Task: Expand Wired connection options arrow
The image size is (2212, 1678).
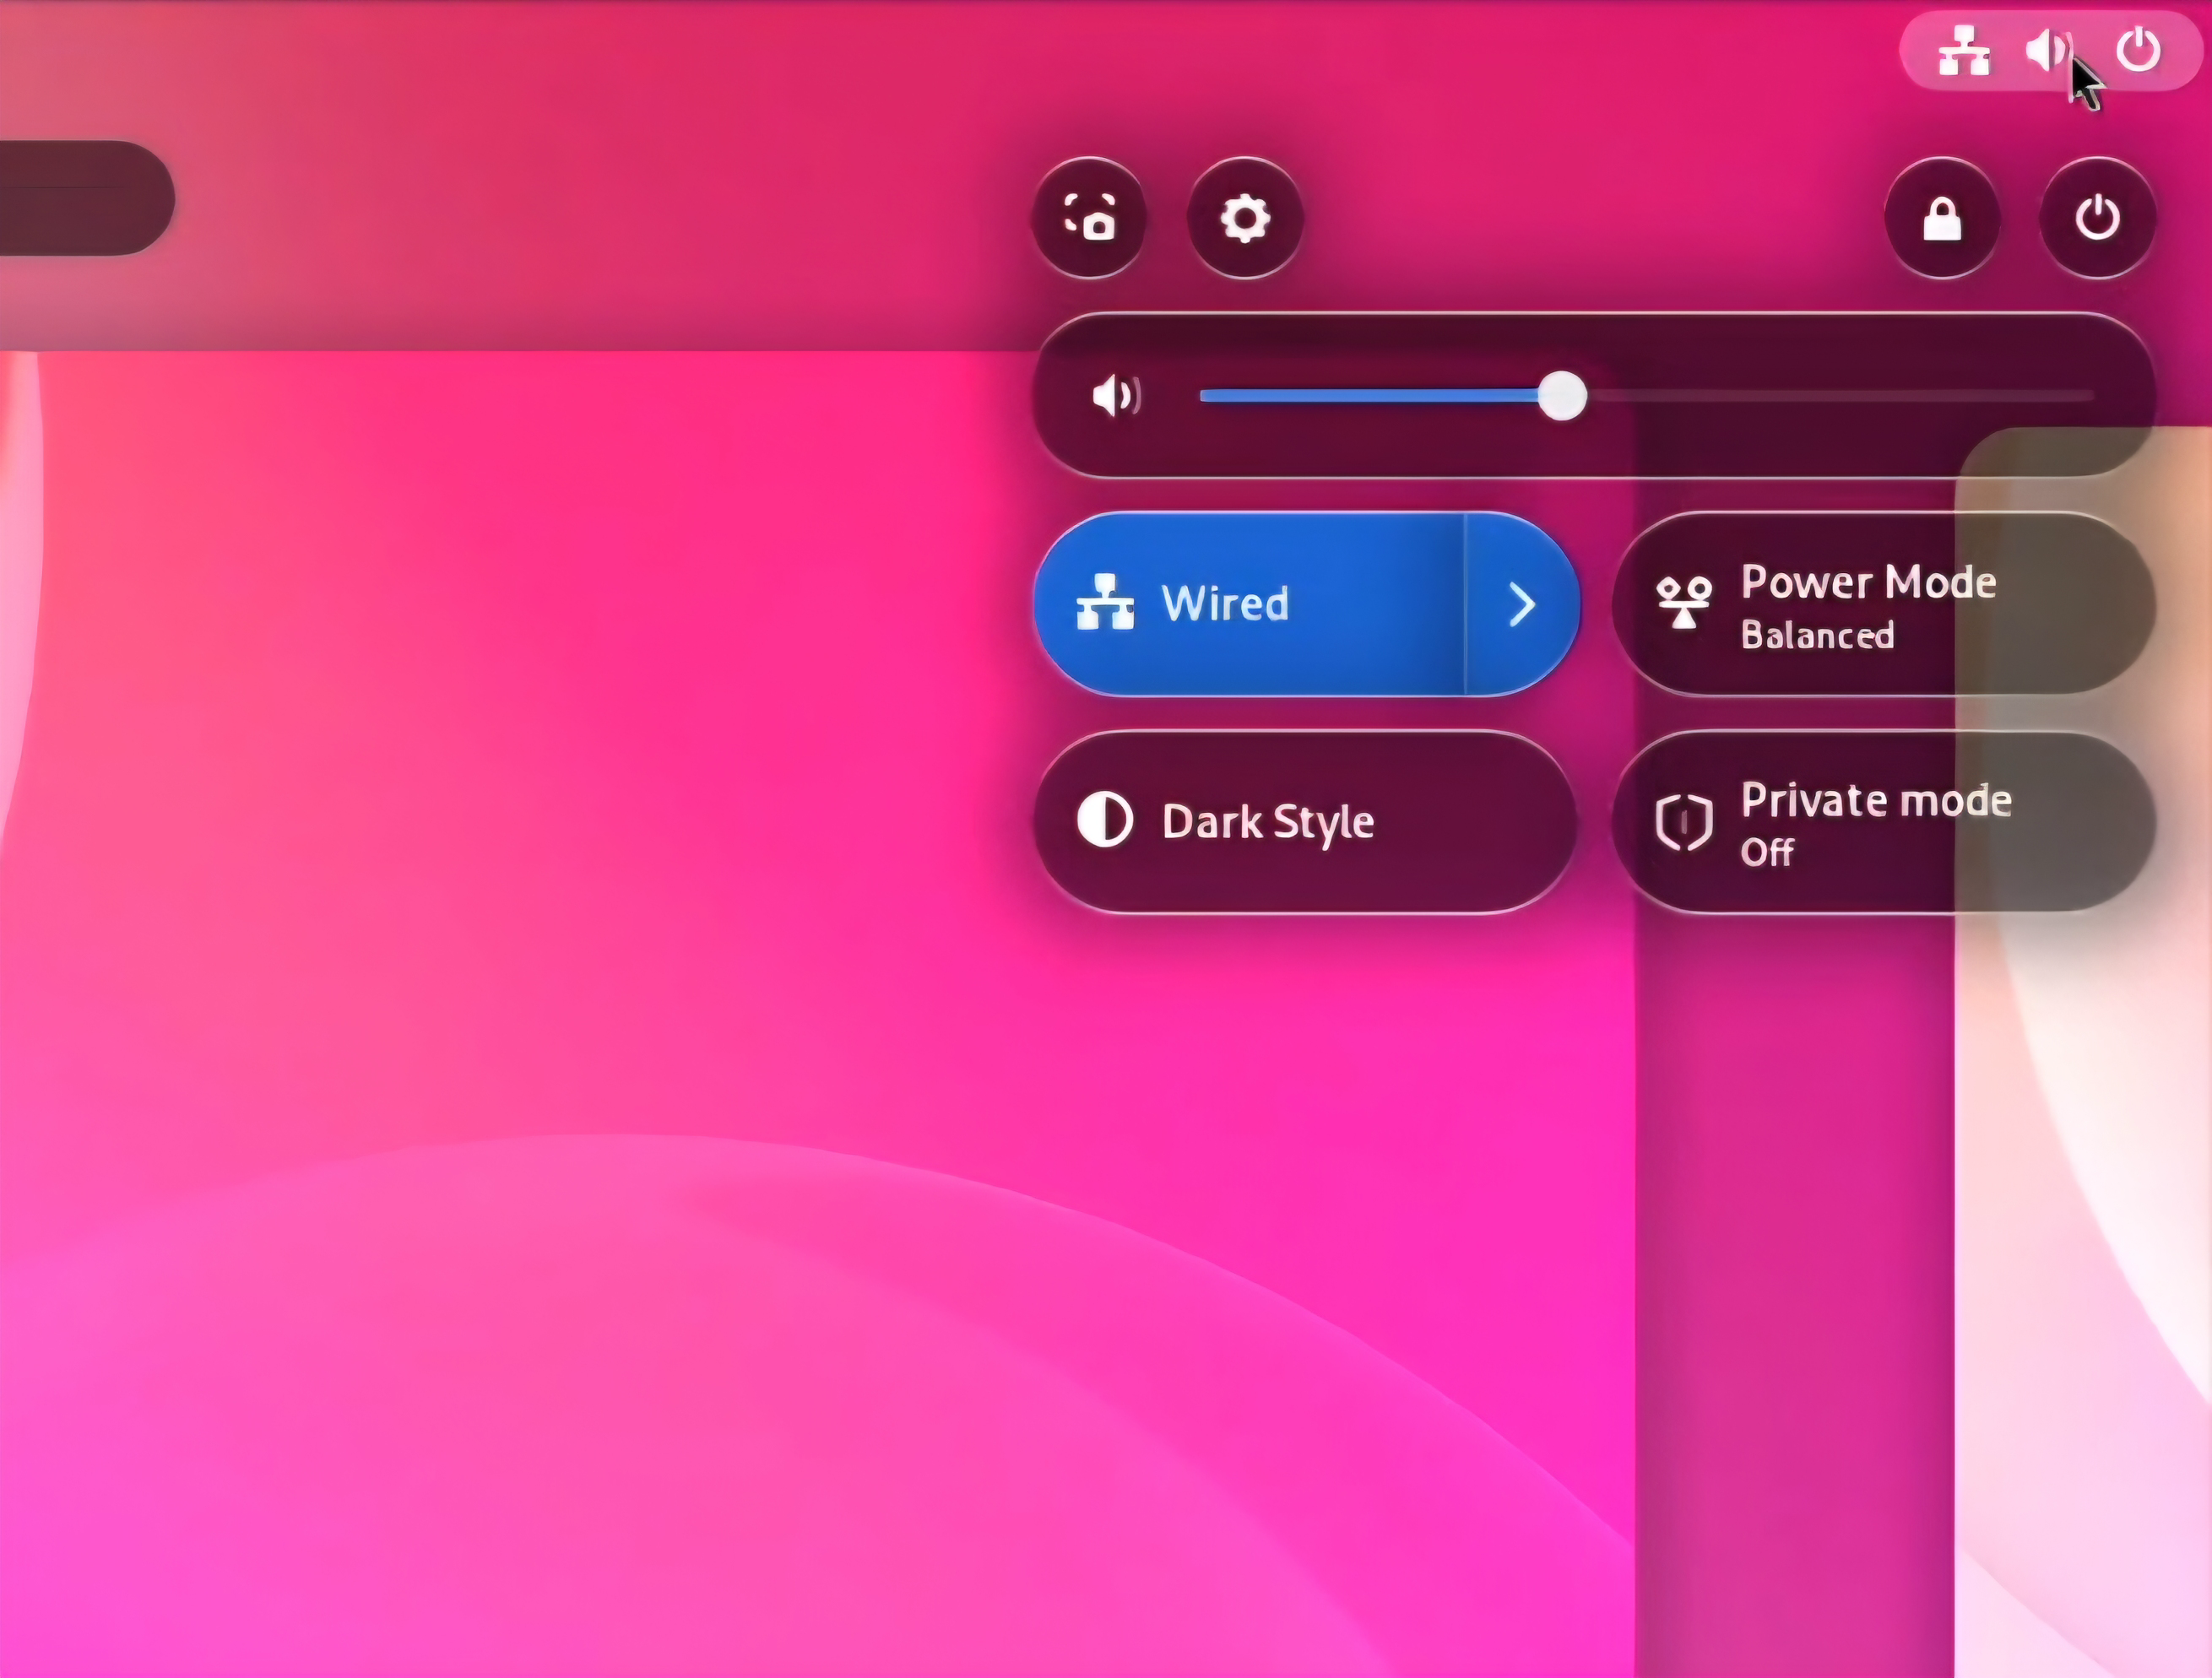Action: (1522, 604)
